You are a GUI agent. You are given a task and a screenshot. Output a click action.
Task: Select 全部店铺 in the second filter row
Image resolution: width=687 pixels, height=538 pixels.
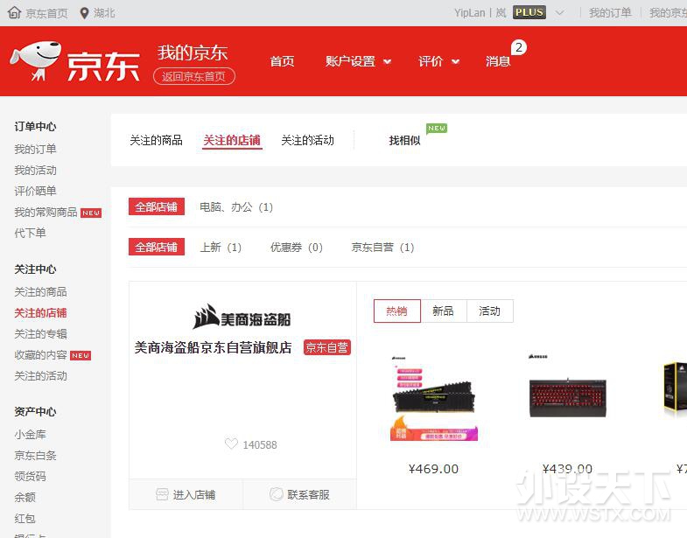(x=157, y=247)
